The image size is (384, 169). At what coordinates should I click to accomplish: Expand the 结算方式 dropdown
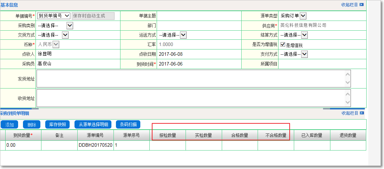(x=304, y=35)
